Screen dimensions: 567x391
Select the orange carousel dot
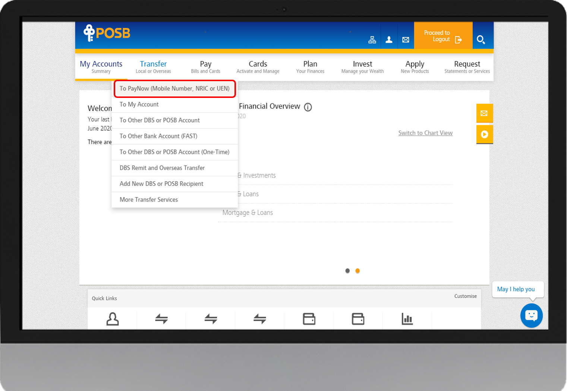tap(357, 271)
